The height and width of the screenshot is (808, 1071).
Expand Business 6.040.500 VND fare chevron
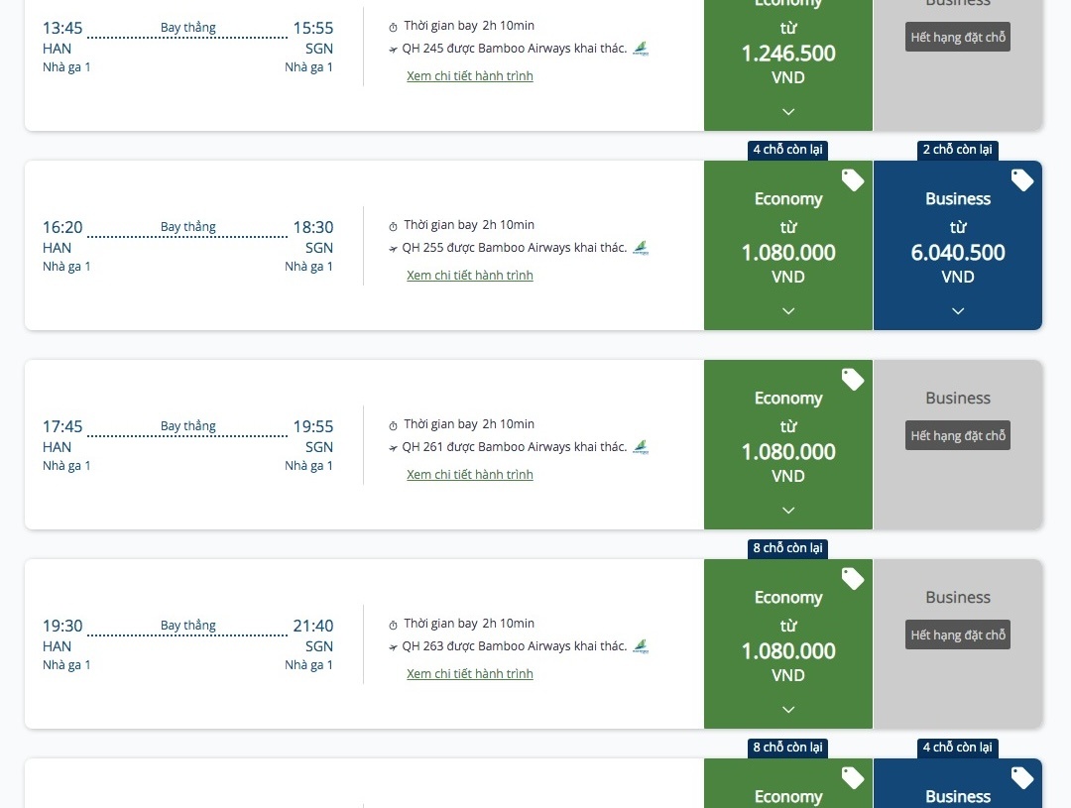[x=958, y=310]
